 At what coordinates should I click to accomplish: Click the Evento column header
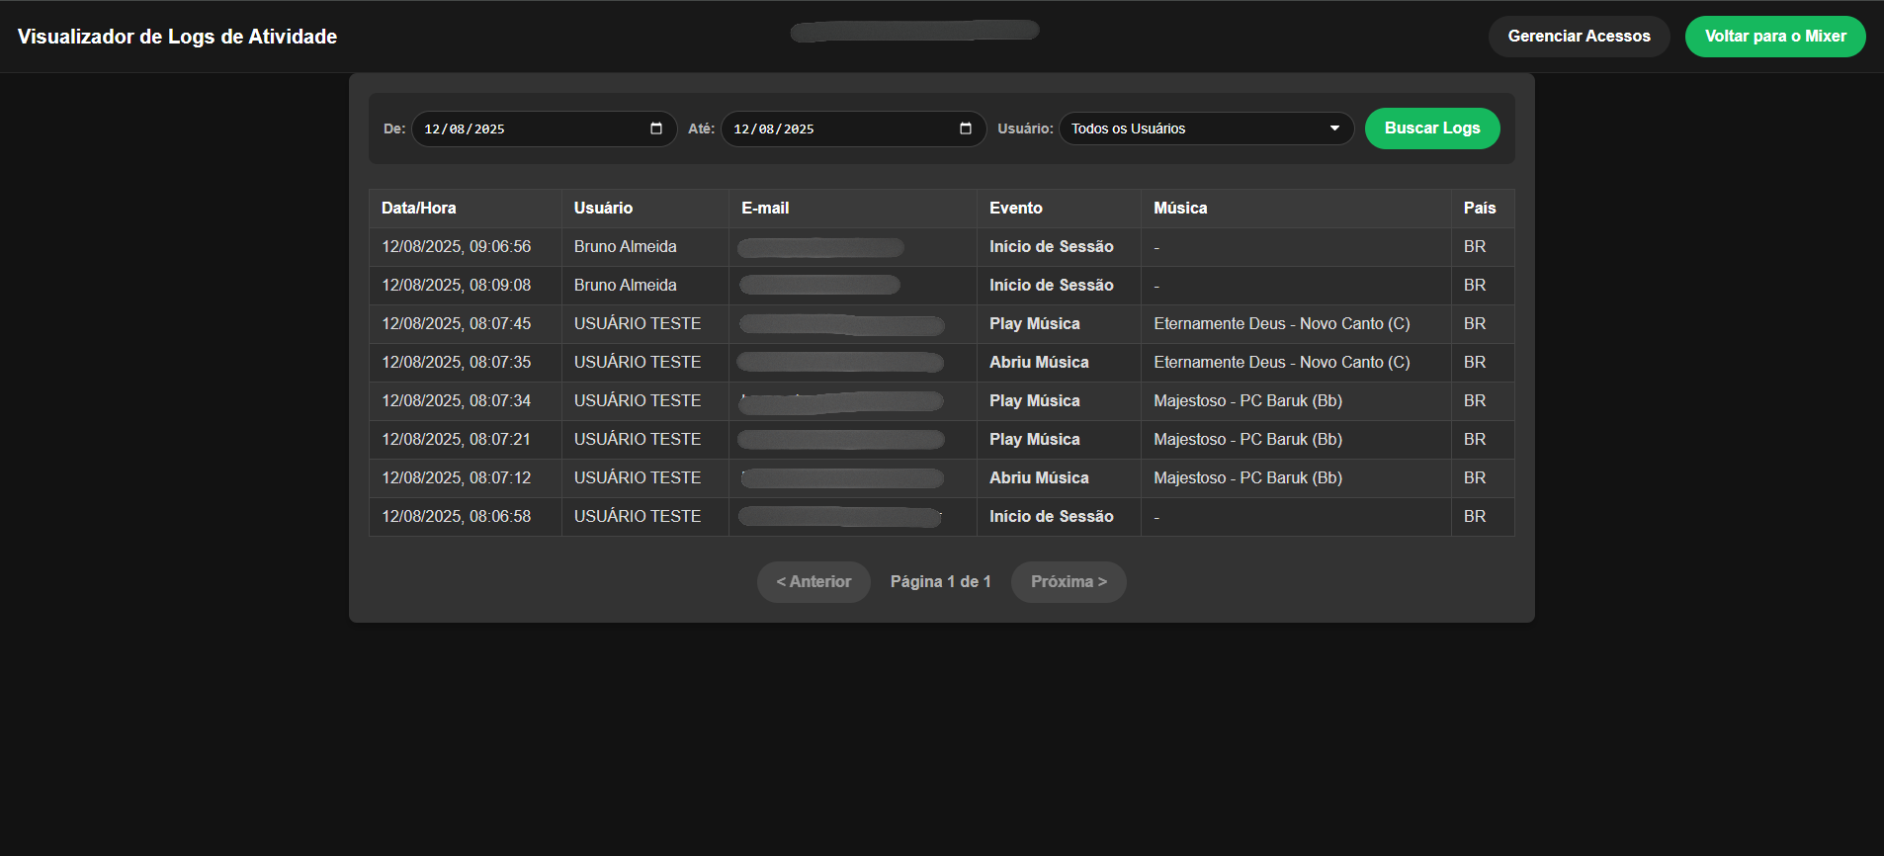tap(1015, 209)
